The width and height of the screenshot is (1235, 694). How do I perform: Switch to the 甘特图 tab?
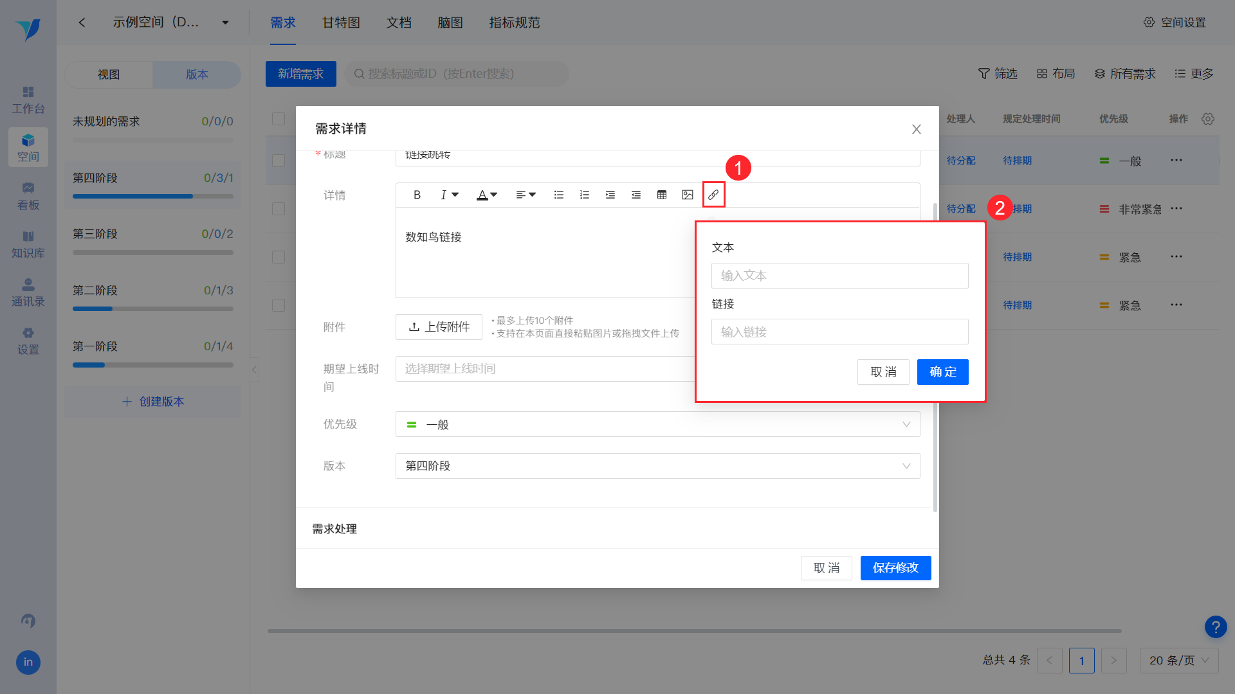(341, 22)
